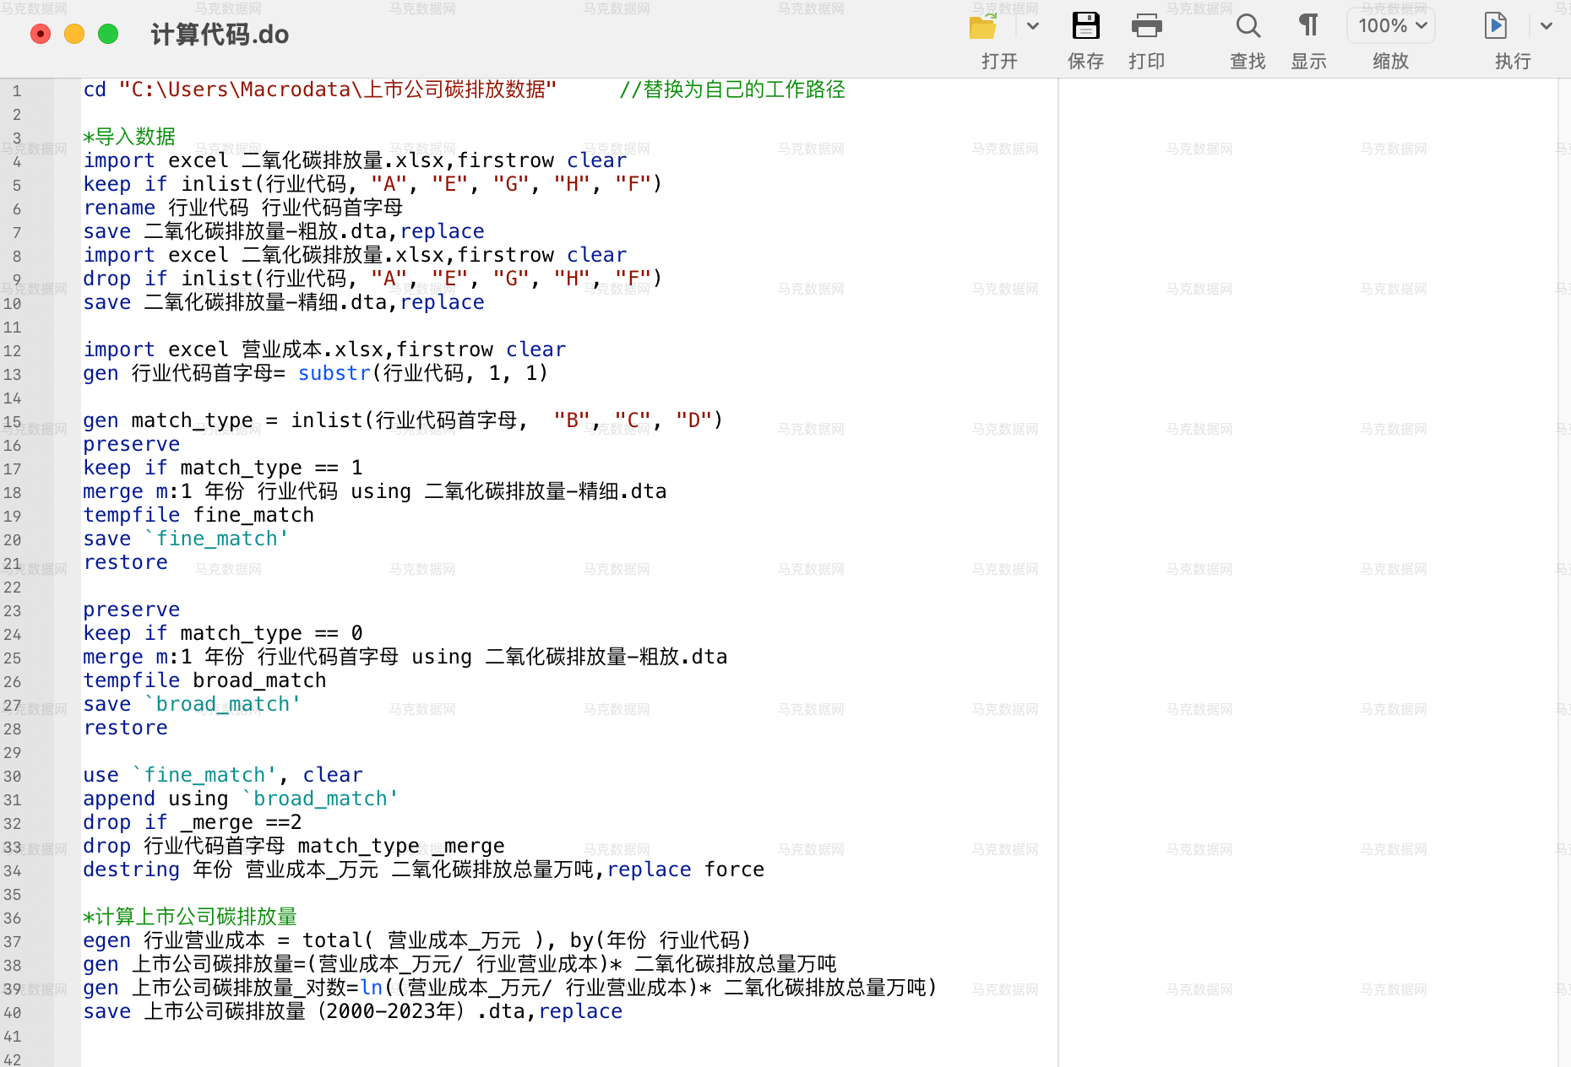Enable fullscreen with the green window button
Viewport: 1571px width, 1067px height.
(x=107, y=34)
